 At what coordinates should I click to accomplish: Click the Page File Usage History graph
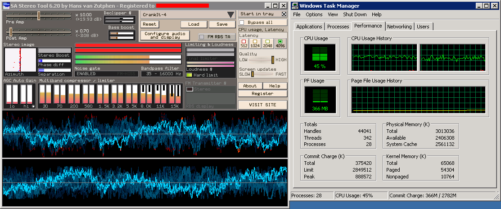418,100
